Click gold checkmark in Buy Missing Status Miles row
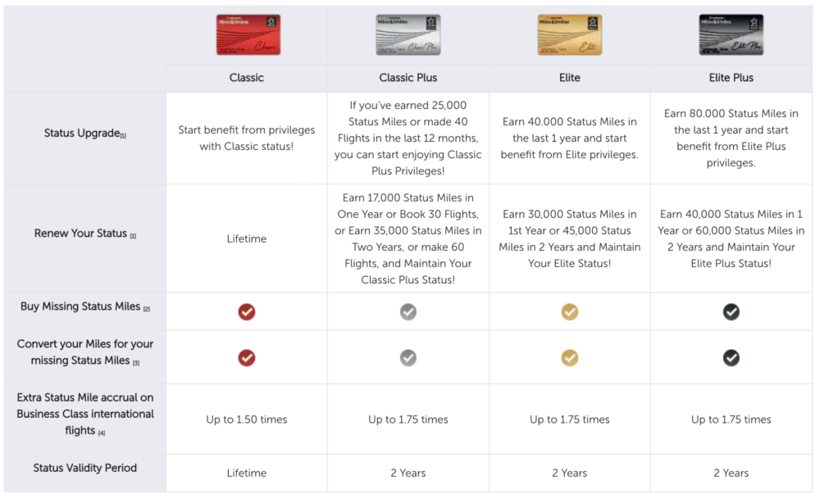 (x=570, y=311)
